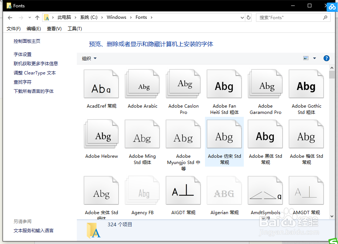Select the Adobe Garamond Pro font icon
The height and width of the screenshot is (244, 338).
(x=265, y=84)
